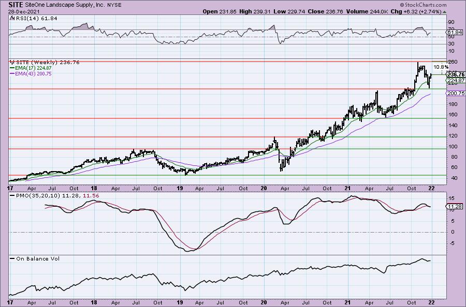Click the 10.8% annotation near the price high

pyautogui.click(x=441, y=67)
